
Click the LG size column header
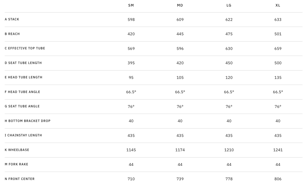point(229,5)
